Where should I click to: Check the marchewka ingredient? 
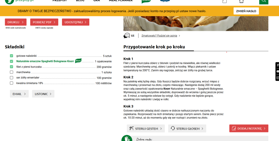click(x=11, y=72)
